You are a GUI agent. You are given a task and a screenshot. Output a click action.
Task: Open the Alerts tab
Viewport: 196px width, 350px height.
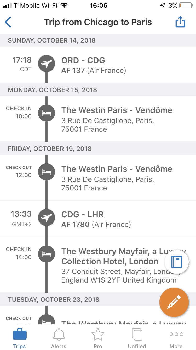pyautogui.click(x=59, y=338)
